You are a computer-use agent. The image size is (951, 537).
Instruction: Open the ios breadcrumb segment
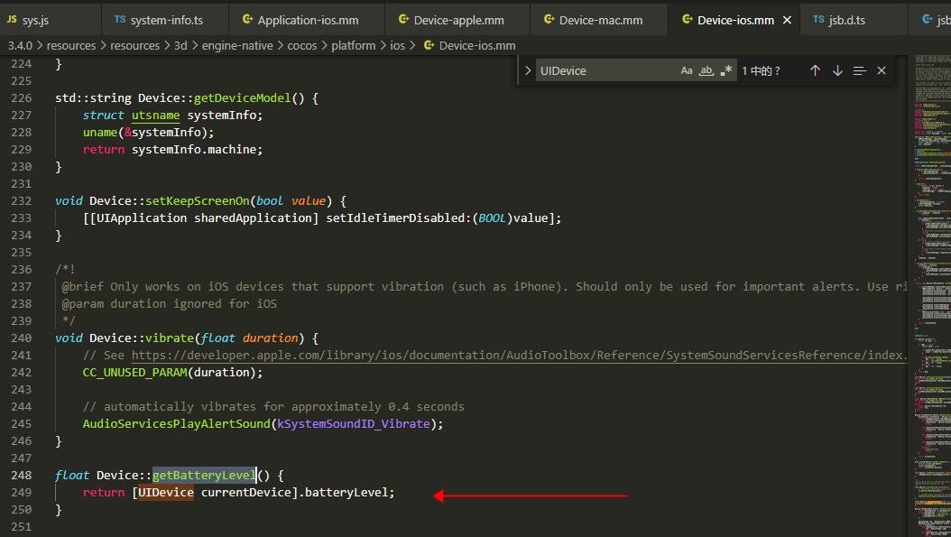(397, 45)
